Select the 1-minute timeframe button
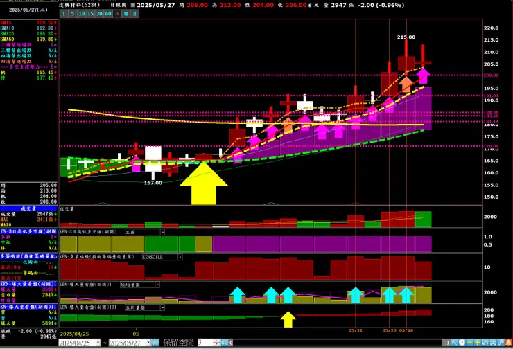This screenshot has width=513, height=349. [x=64, y=14]
